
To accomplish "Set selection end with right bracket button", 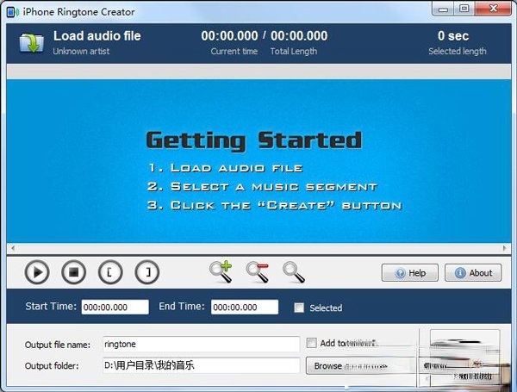I will point(147,272).
